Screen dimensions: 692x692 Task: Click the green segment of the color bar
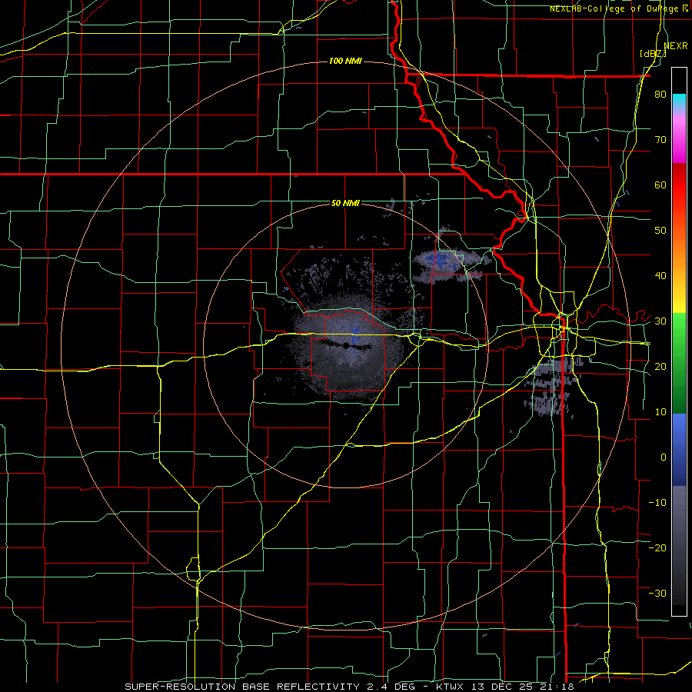click(x=679, y=363)
